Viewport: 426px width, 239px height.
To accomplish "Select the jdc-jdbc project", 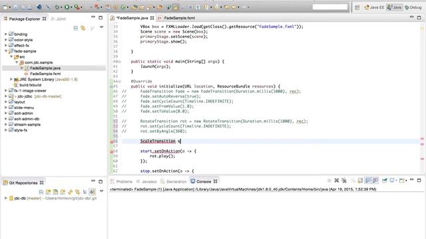I will click(35, 96).
